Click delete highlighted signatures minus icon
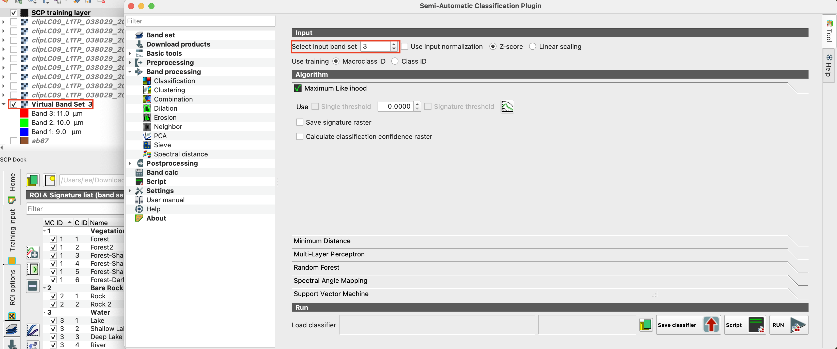 [33, 286]
